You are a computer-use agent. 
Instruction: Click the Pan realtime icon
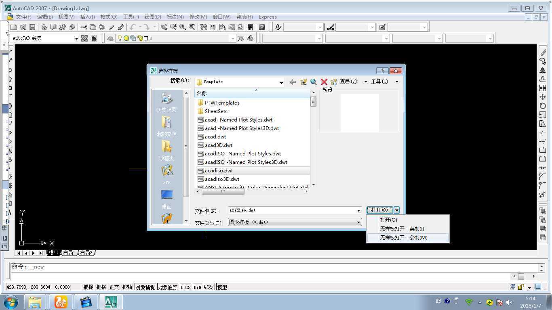(x=164, y=27)
